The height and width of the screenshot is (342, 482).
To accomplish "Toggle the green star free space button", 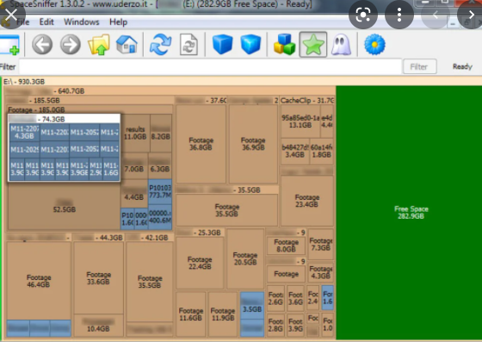I will (313, 44).
